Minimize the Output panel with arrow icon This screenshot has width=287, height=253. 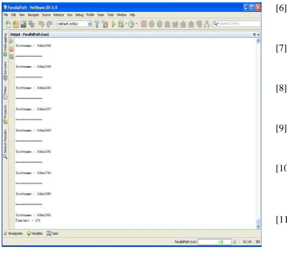click(x=255, y=35)
